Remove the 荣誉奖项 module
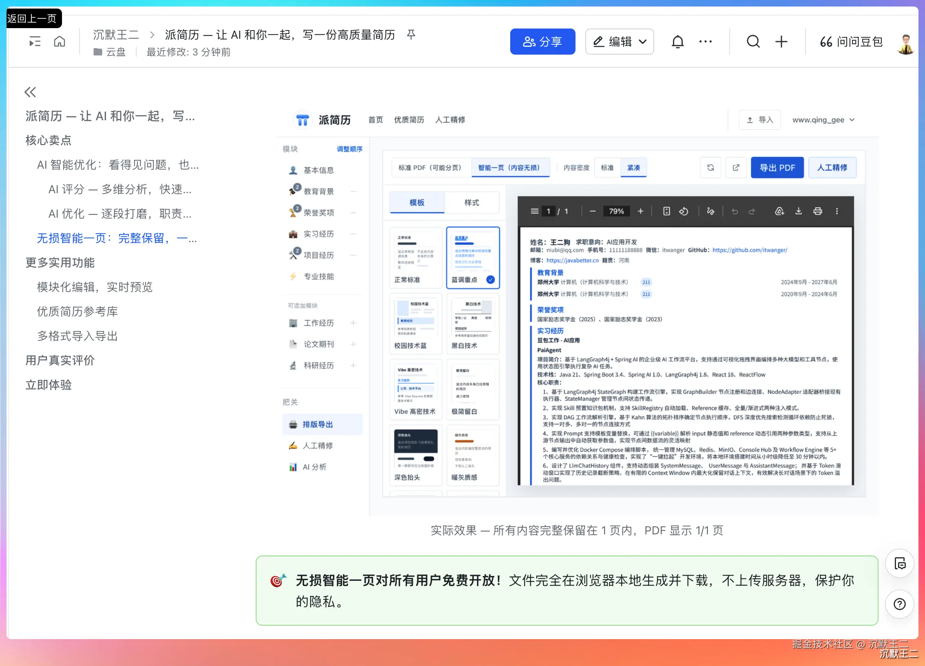Viewport: 925px width, 666px height. click(353, 212)
